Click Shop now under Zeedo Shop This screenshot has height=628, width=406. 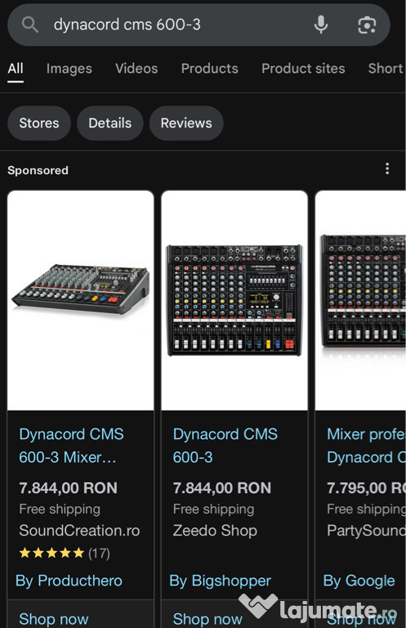(207, 618)
